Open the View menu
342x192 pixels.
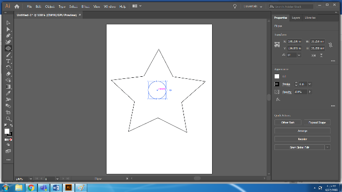click(97, 7)
